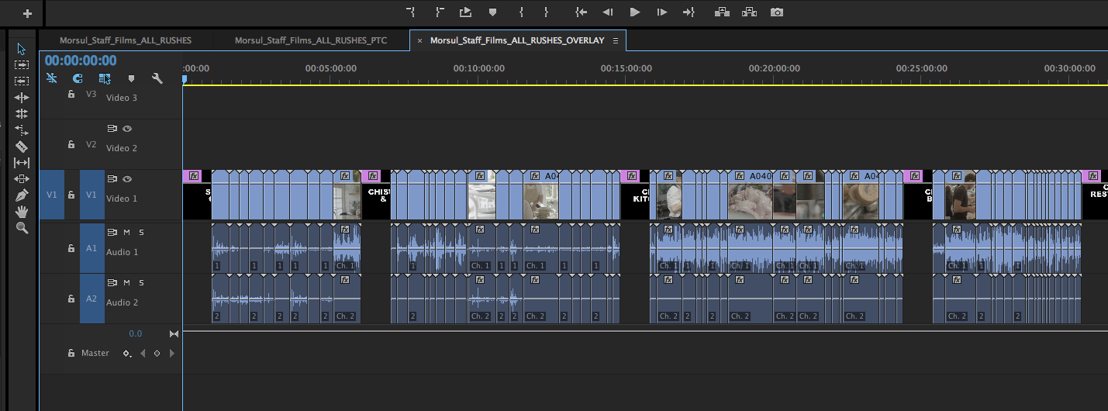1108x411 pixels.
Task: Solo the Audio 2 track
Action: click(141, 282)
